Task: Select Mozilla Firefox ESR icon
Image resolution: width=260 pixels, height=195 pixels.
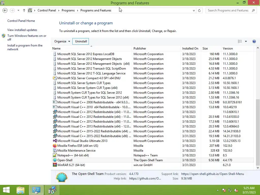Action: tap(55, 145)
